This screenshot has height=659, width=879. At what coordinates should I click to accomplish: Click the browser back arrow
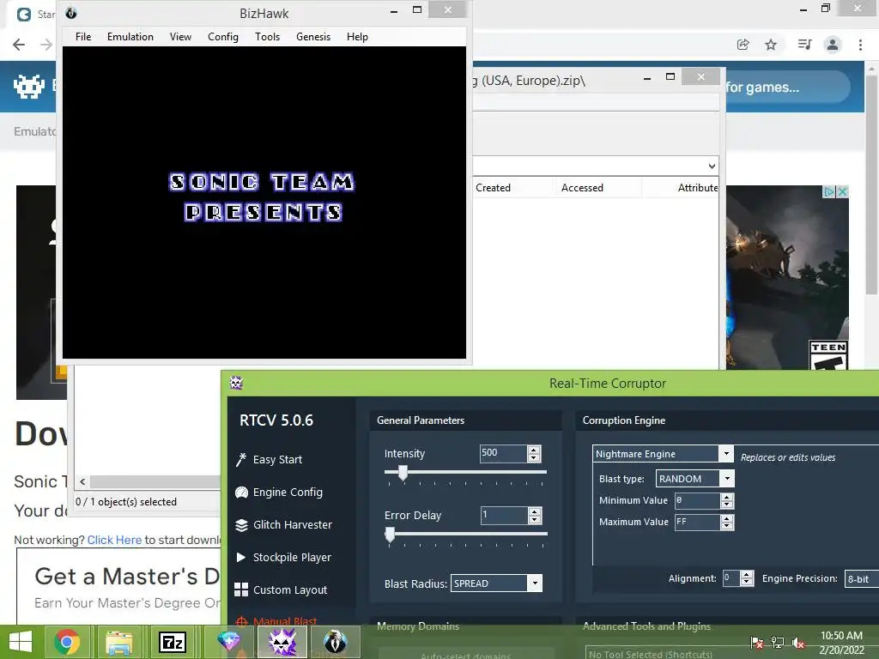coord(19,45)
